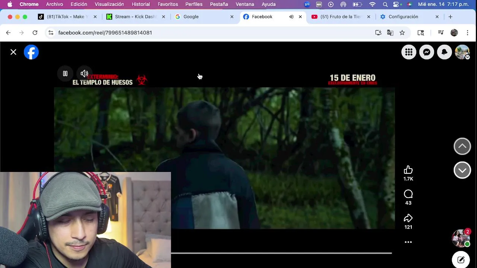The width and height of the screenshot is (477, 268).
Task: Reload the Facebook page
Action: (x=35, y=33)
